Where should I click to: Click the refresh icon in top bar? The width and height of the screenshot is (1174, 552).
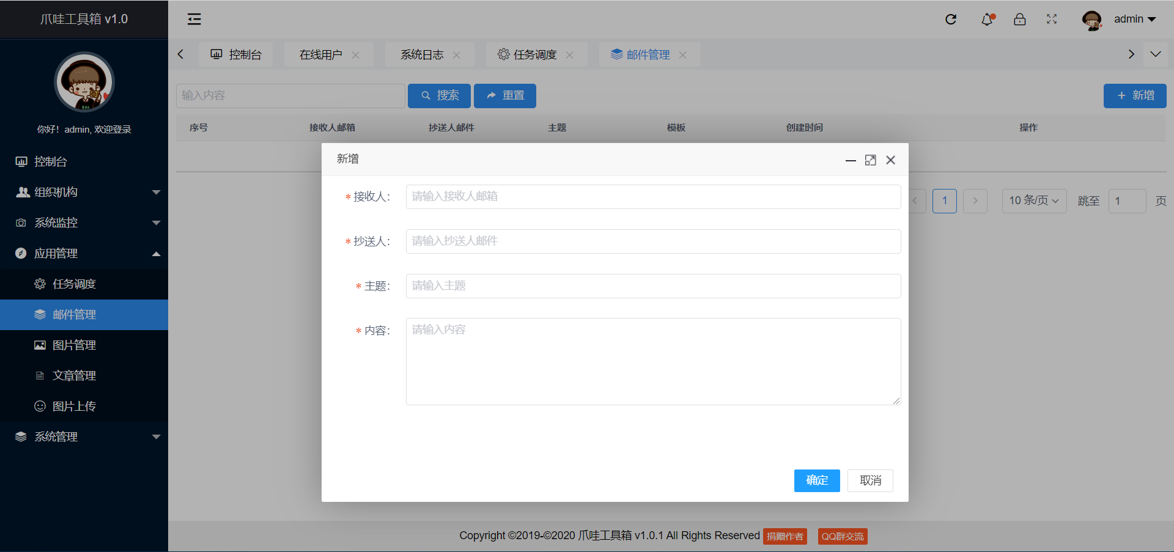pyautogui.click(x=951, y=20)
